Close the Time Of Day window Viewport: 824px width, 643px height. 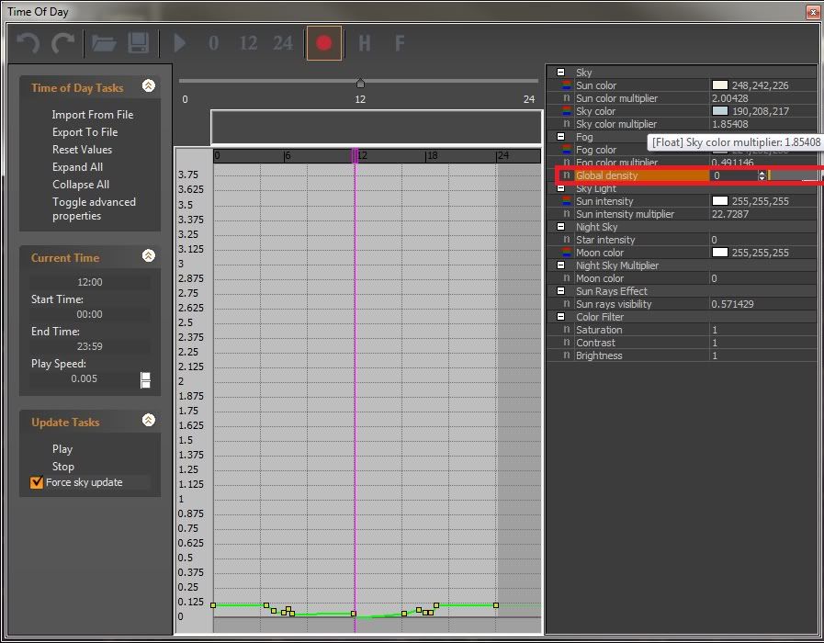point(813,12)
